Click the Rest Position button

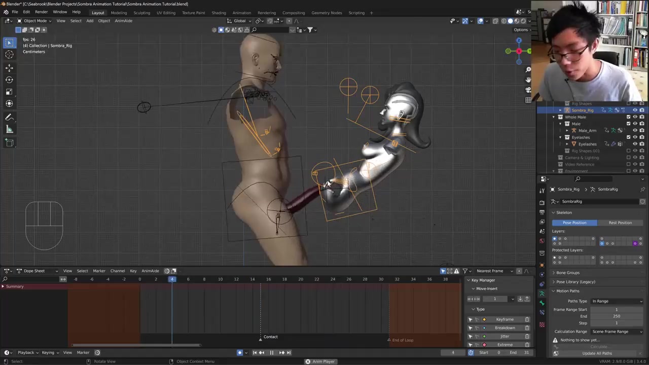(x=620, y=223)
